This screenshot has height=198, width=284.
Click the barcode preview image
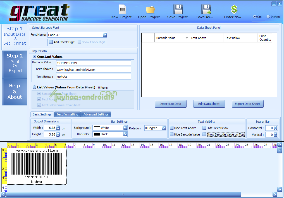click(x=36, y=164)
